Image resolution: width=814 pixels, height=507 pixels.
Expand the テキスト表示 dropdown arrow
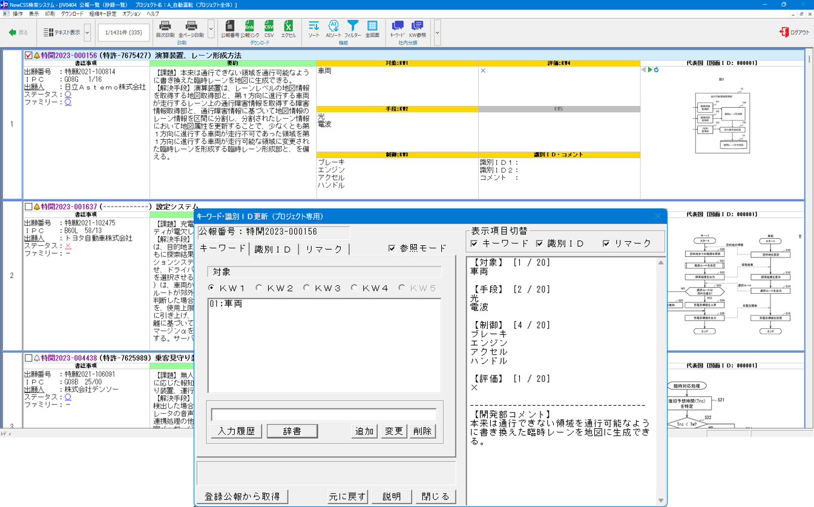(x=87, y=32)
